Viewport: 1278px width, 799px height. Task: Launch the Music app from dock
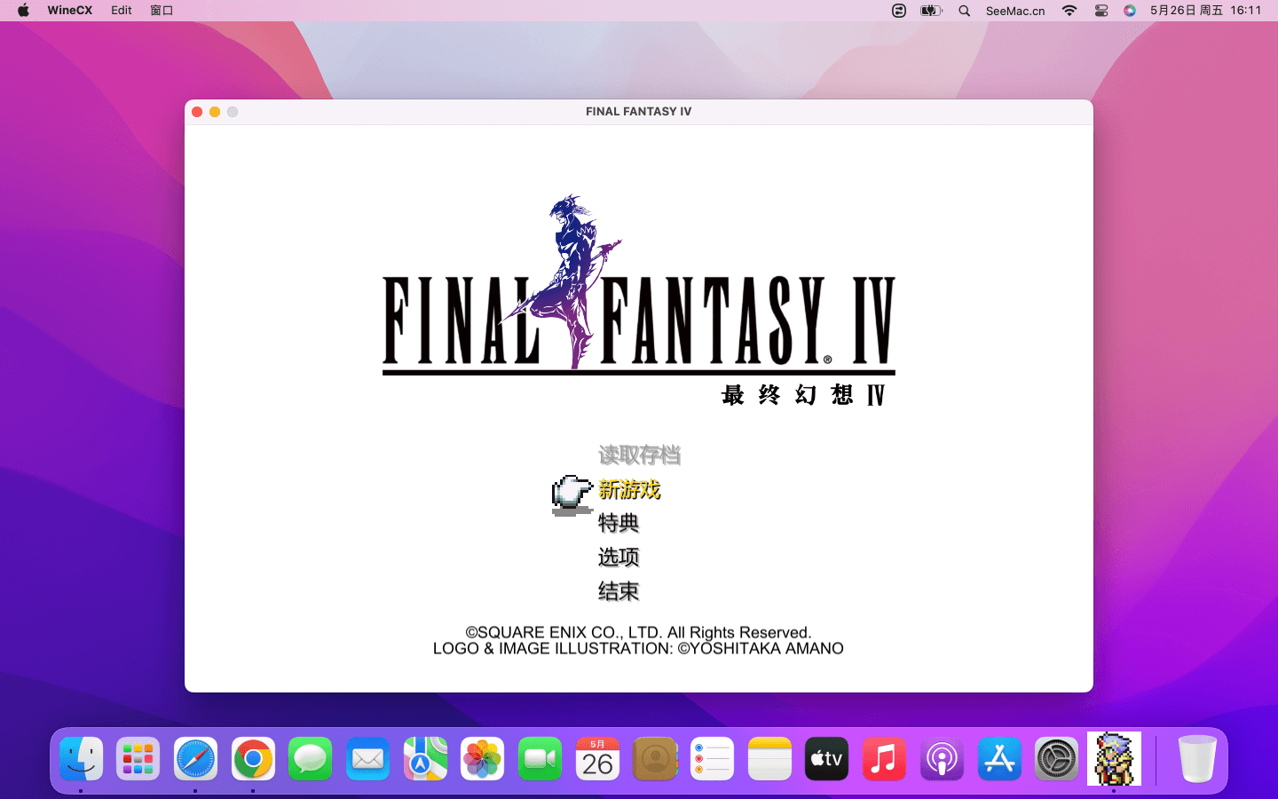(x=884, y=759)
